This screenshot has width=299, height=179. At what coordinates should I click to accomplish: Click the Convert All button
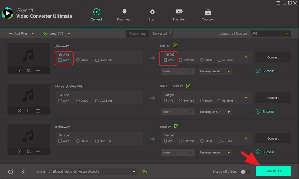pyautogui.click(x=273, y=171)
